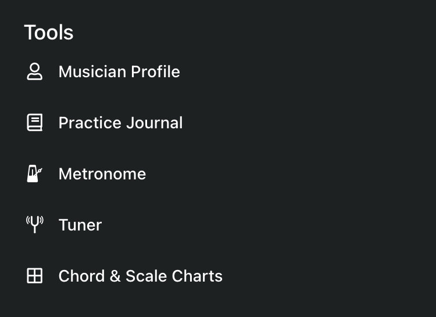Open the metronome icon
436x317 pixels.
(x=34, y=174)
